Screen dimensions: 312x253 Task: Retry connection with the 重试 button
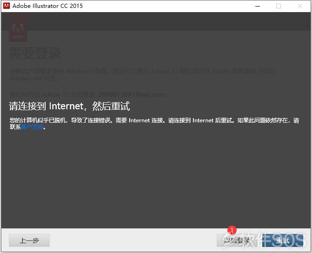283,240
